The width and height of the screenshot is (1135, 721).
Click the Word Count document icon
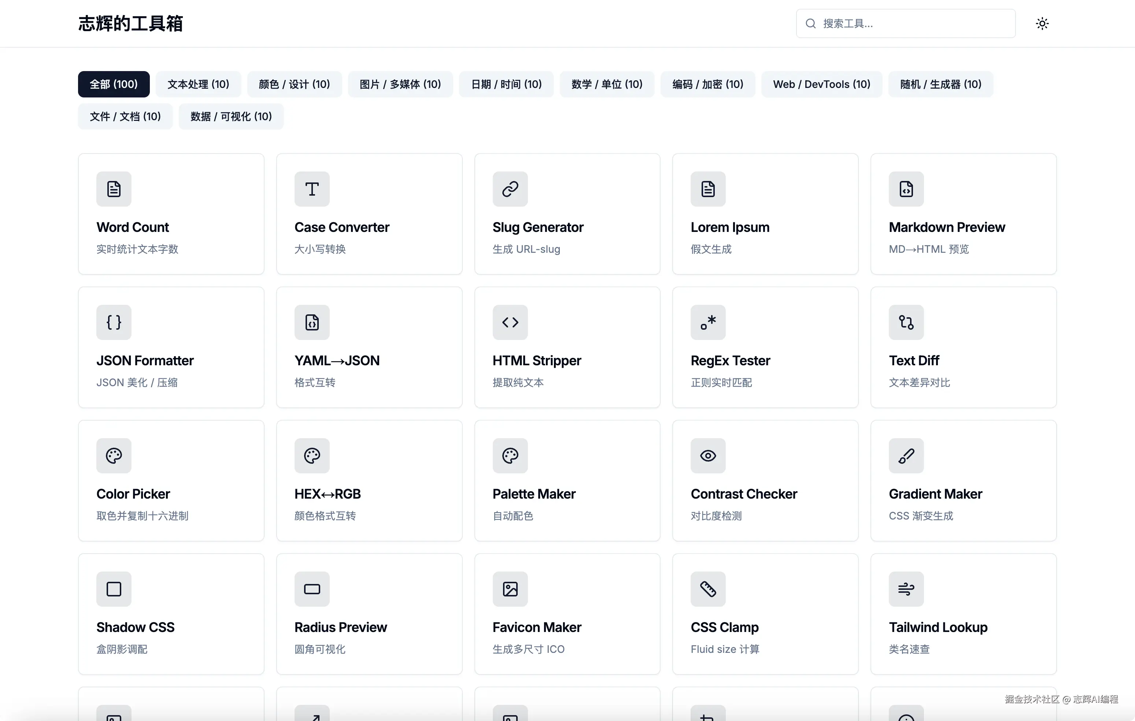click(x=114, y=189)
